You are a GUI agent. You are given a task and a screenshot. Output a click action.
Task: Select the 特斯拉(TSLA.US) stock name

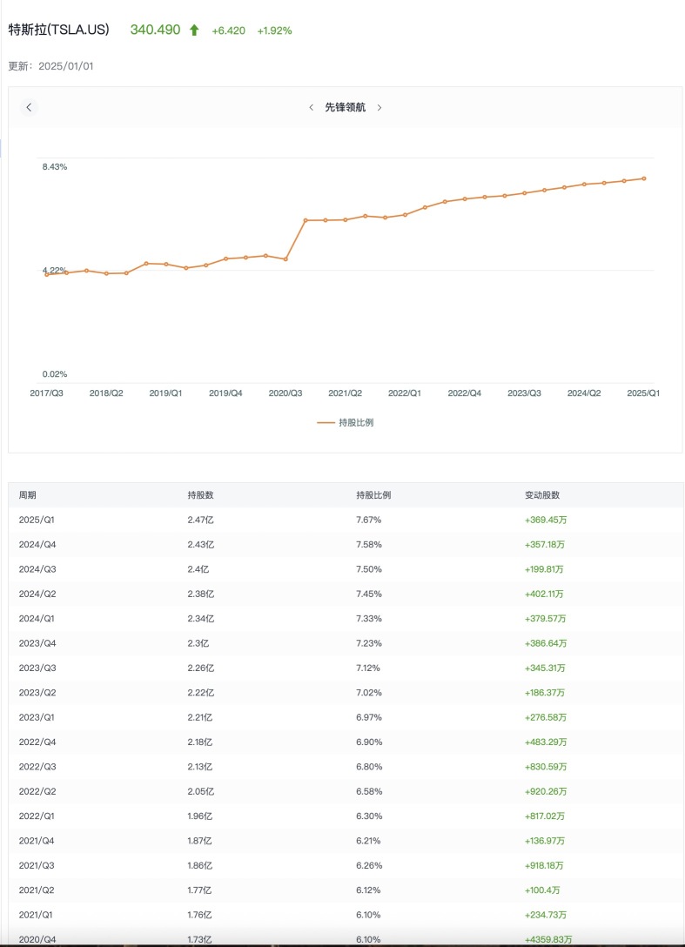58,30
